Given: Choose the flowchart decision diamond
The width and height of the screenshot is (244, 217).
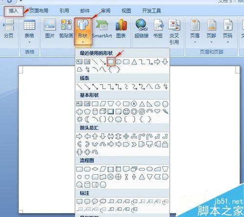Looking at the screenshot, I should [95, 169].
